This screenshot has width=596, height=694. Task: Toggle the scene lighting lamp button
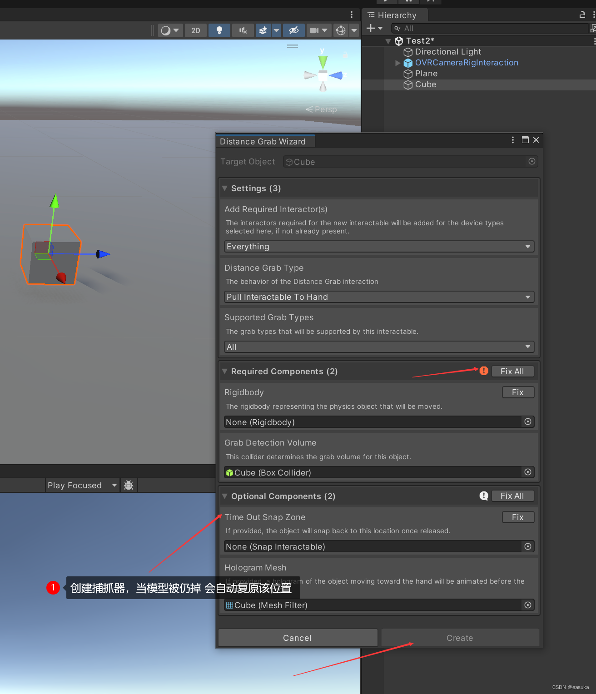[219, 30]
